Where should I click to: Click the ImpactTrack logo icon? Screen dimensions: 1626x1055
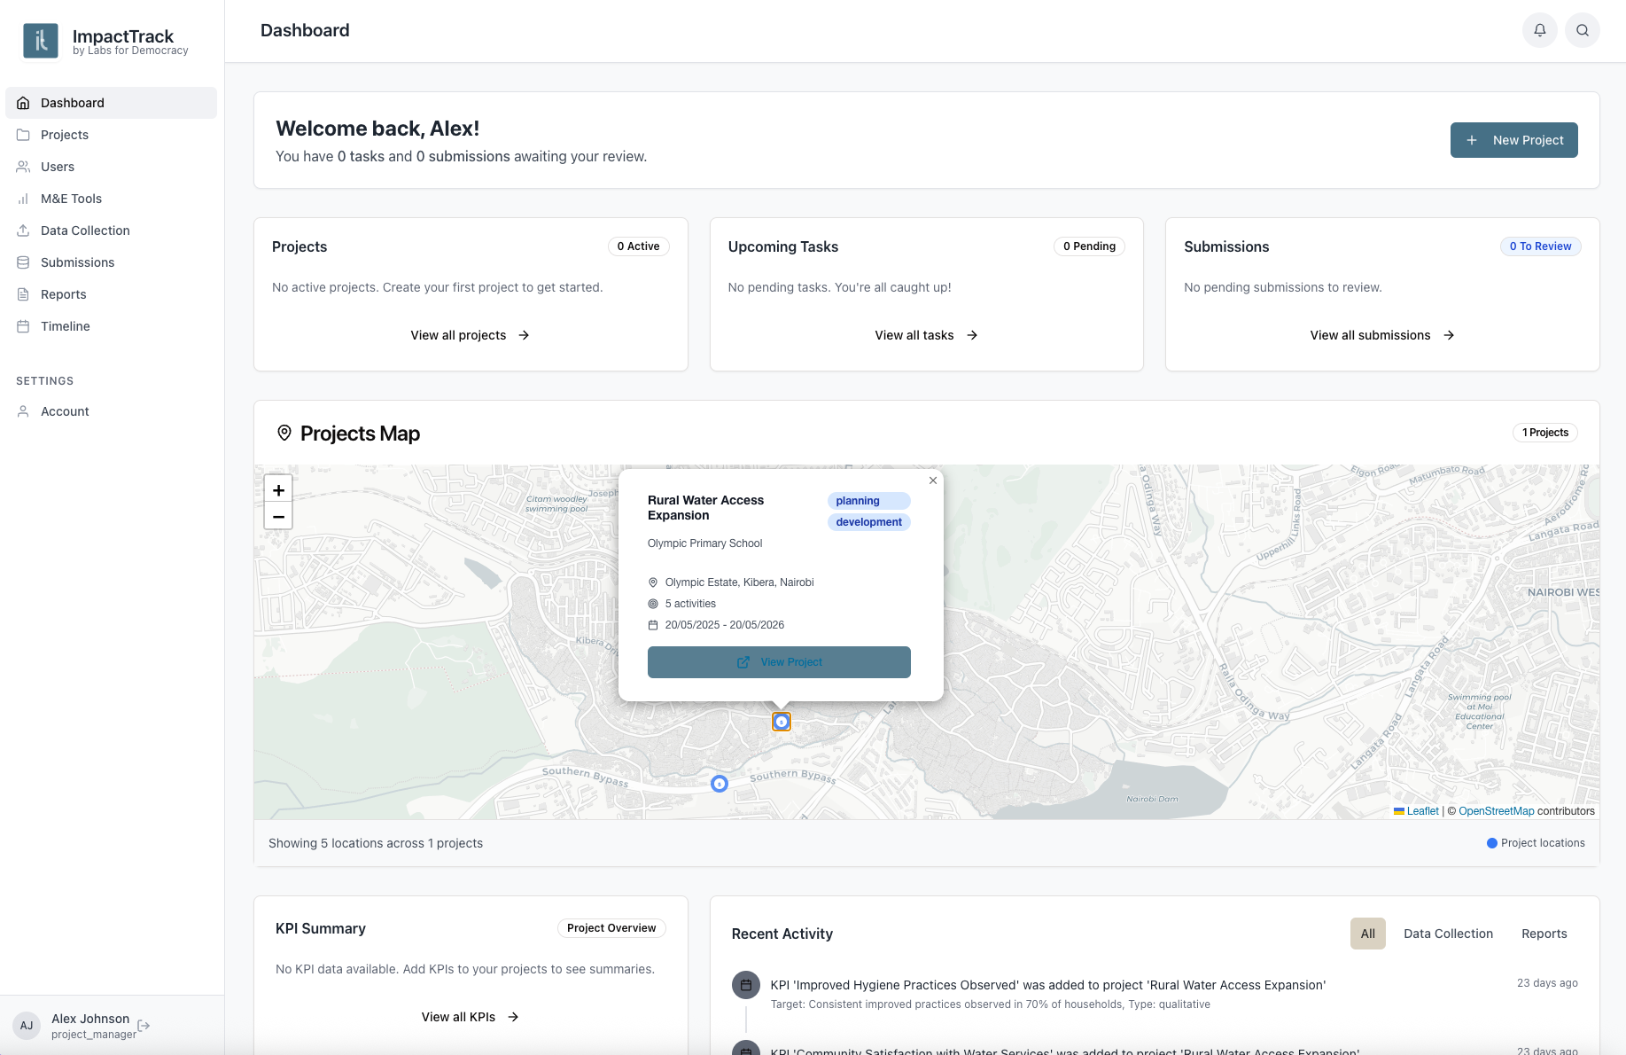click(x=41, y=41)
